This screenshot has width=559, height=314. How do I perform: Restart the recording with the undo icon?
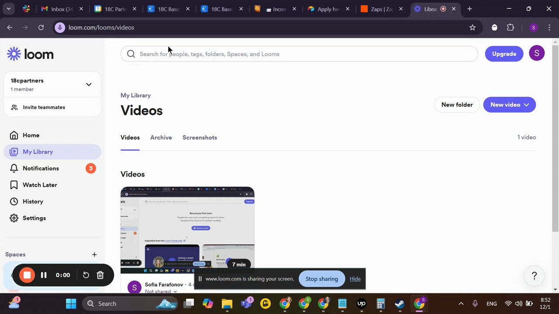click(x=86, y=275)
